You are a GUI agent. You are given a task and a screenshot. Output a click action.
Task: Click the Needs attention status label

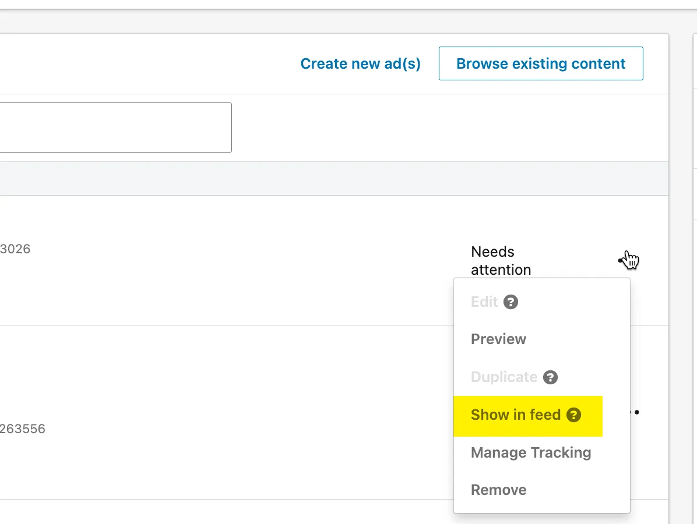point(500,260)
